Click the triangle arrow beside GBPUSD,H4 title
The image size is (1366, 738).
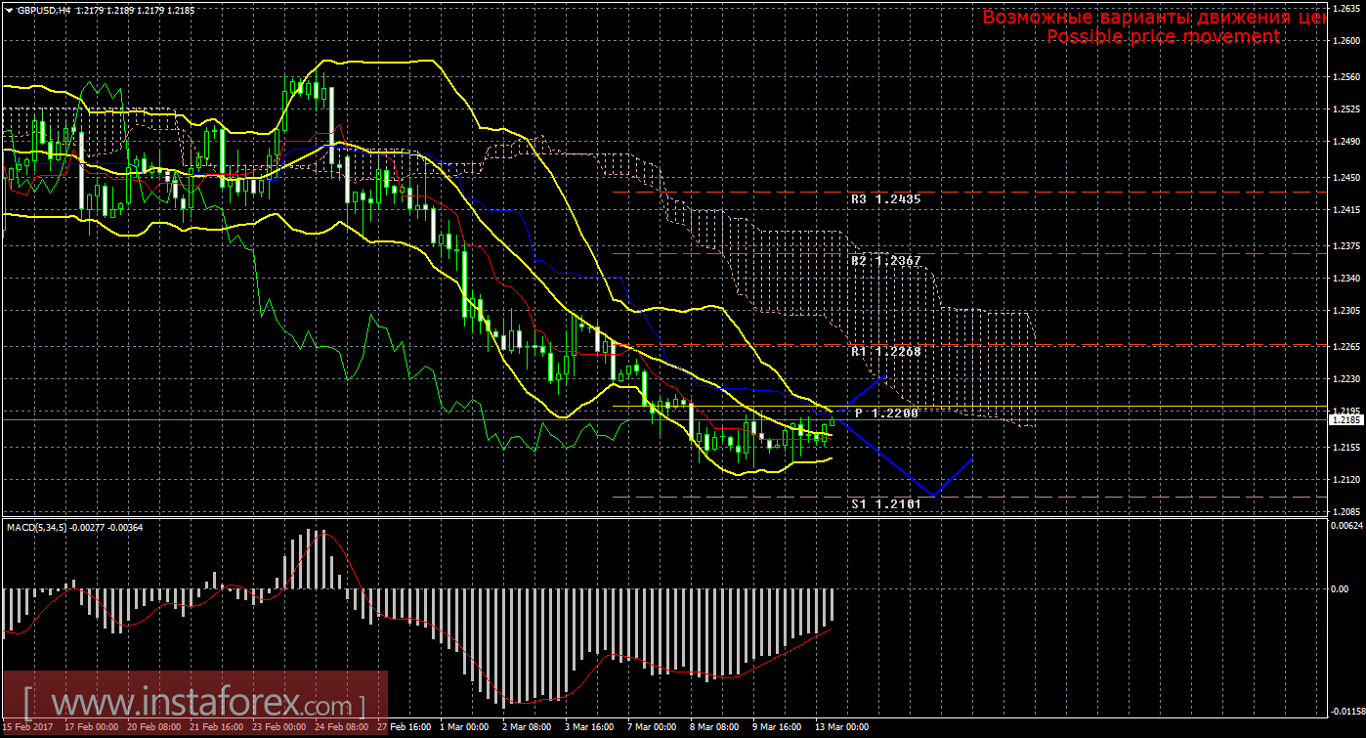[x=10, y=10]
